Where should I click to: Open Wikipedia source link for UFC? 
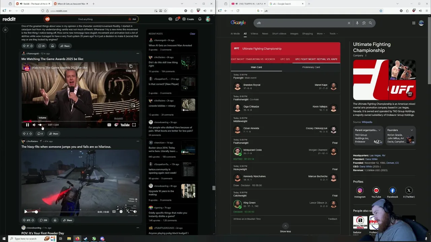(x=367, y=122)
